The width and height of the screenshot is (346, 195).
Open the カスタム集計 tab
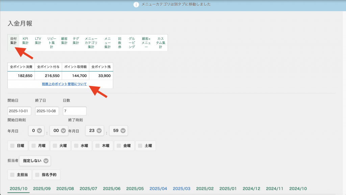pos(160,43)
